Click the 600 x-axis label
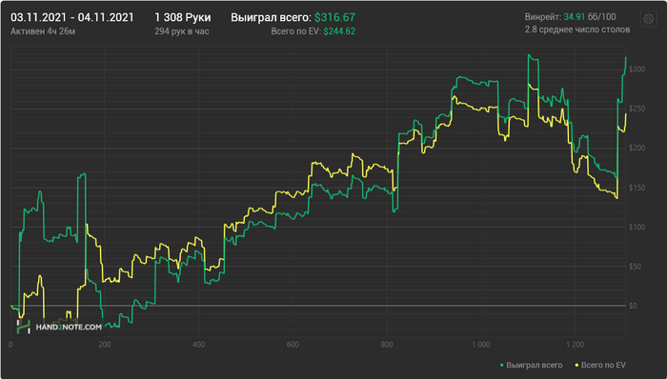Image resolution: width=667 pixels, height=379 pixels. (x=293, y=344)
